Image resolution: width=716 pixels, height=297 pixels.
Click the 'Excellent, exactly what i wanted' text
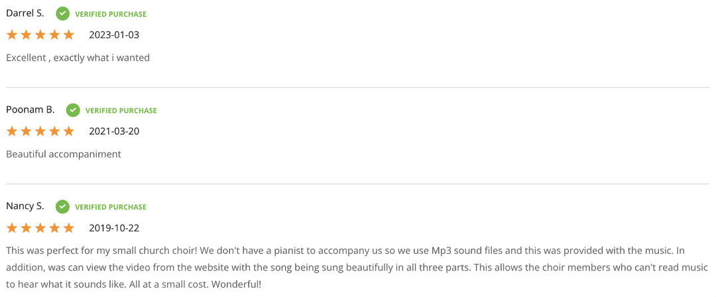click(78, 58)
